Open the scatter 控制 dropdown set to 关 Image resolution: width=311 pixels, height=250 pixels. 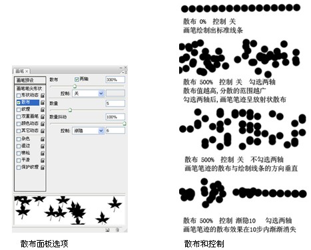point(88,94)
